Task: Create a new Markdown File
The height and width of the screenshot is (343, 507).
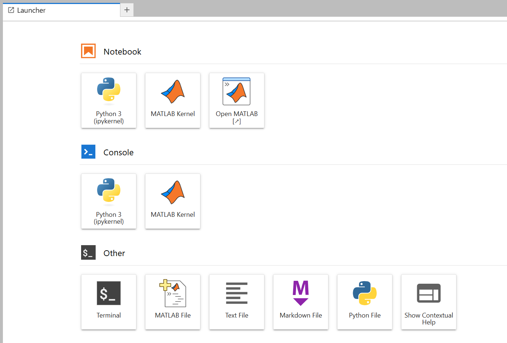Action: point(301,302)
